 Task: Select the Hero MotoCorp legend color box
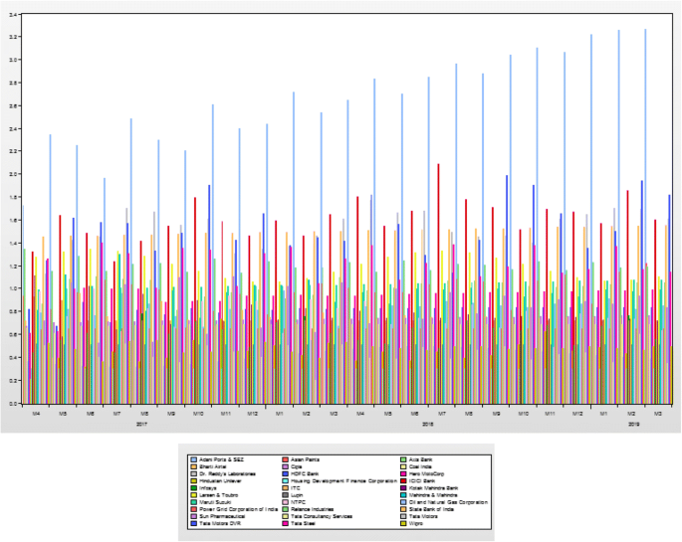(x=402, y=472)
